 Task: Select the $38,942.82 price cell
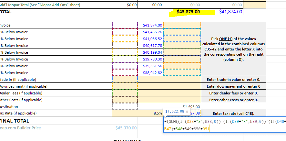pyautogui.click(x=150, y=73)
